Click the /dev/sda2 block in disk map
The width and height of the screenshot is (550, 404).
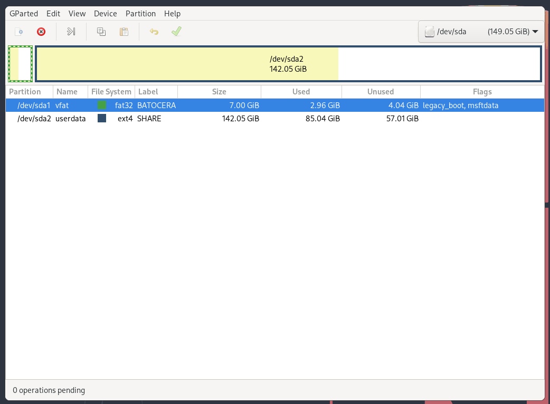click(288, 64)
